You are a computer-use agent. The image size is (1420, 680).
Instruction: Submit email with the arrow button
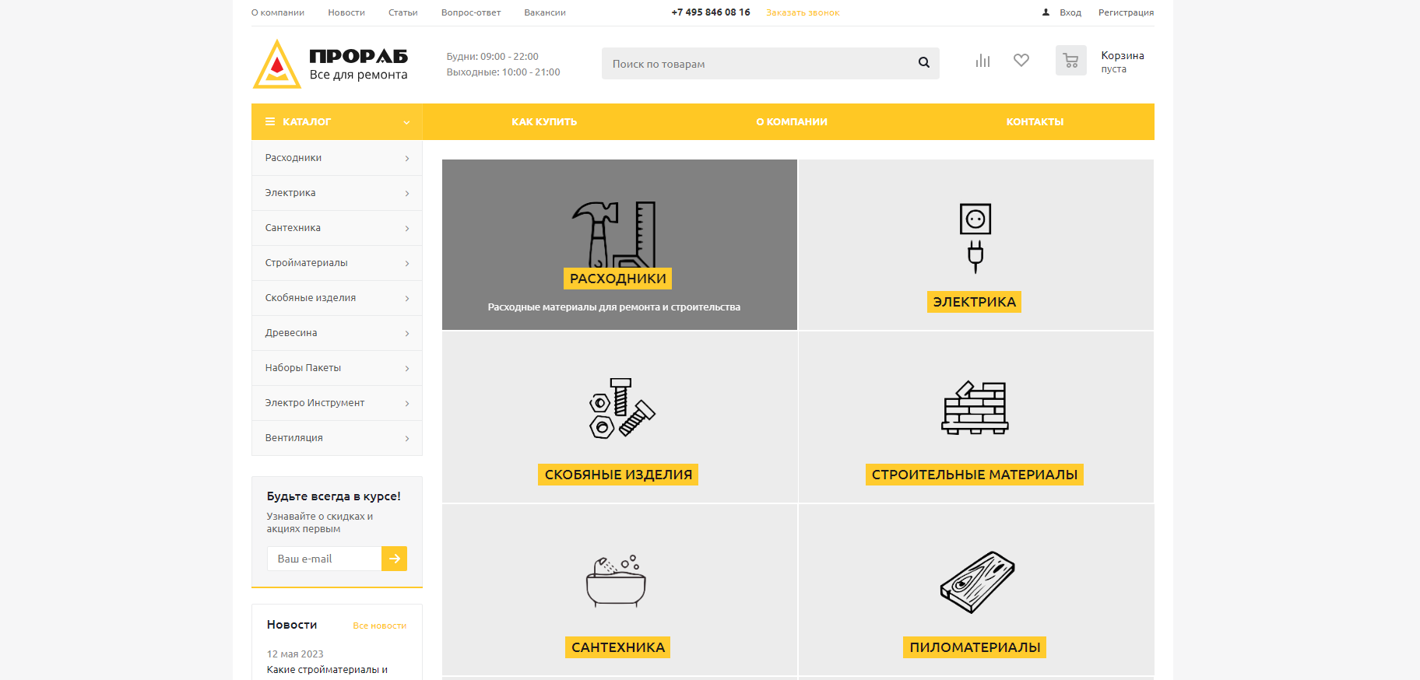click(x=395, y=559)
